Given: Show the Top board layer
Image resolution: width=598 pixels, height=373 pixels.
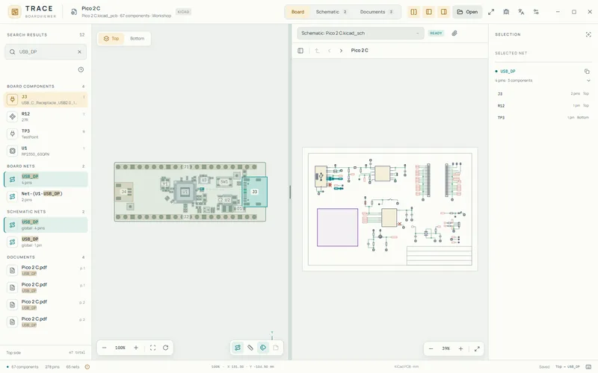Looking at the screenshot, I should 111,39.
